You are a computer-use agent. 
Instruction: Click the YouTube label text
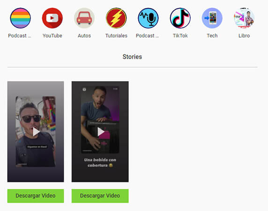pyautogui.click(x=52, y=36)
